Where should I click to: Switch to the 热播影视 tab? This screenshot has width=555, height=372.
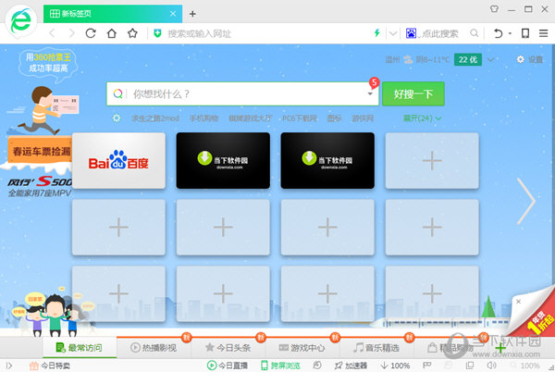(x=154, y=348)
